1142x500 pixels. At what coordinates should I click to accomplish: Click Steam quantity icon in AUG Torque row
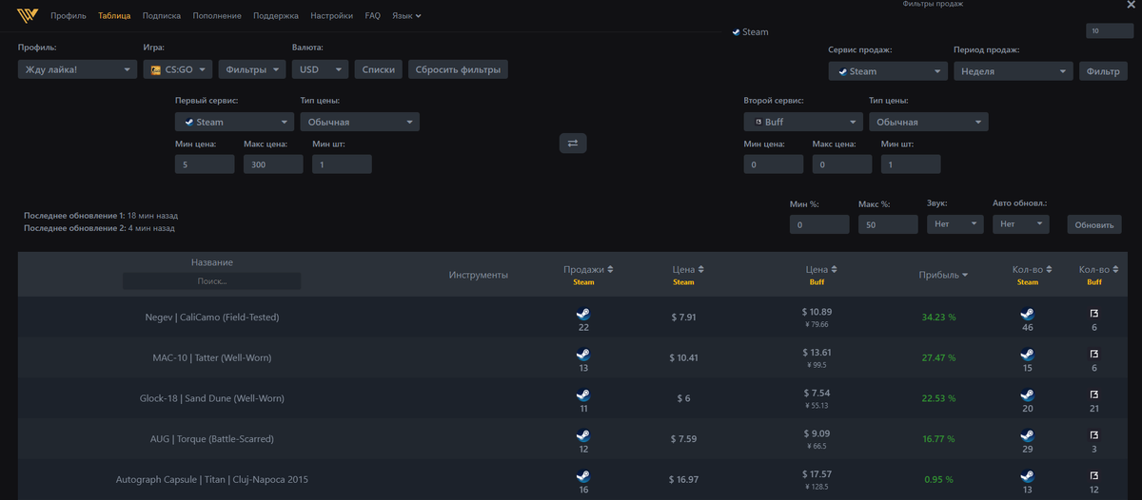tap(1027, 435)
